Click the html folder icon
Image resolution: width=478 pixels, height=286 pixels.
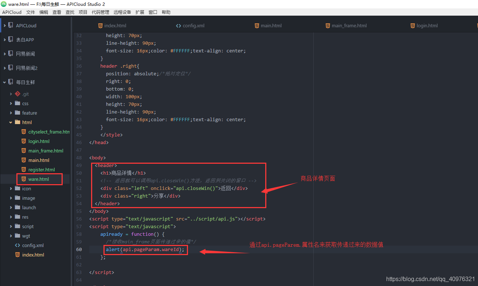coord(17,122)
